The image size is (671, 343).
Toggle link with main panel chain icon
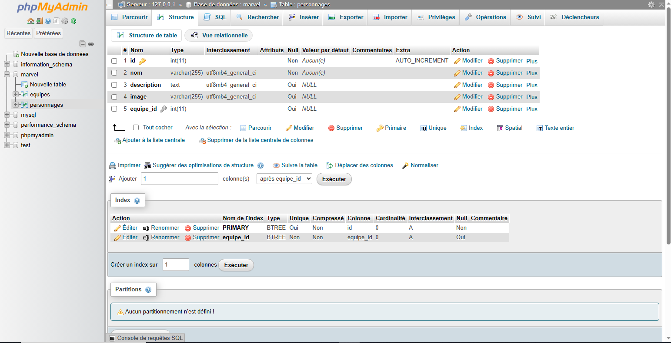(91, 44)
